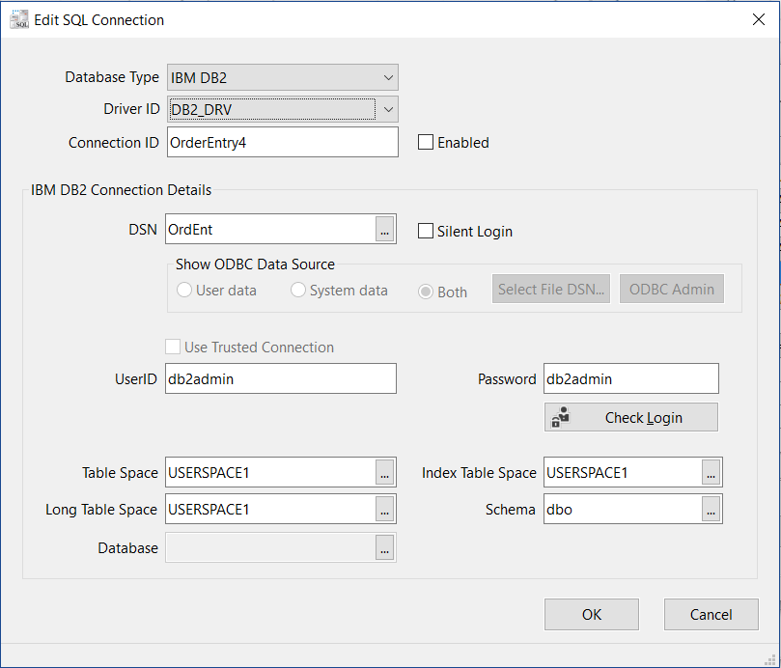Open the Driver ID dropdown arrow
The width and height of the screenshot is (781, 668).
388,110
